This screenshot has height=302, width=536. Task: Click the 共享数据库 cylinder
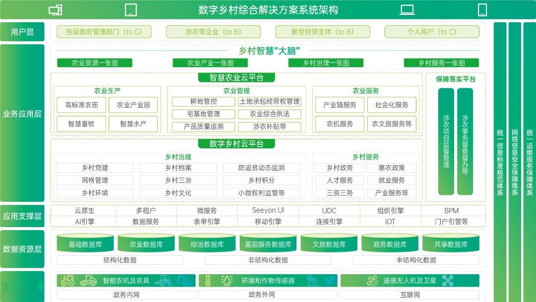point(451,243)
